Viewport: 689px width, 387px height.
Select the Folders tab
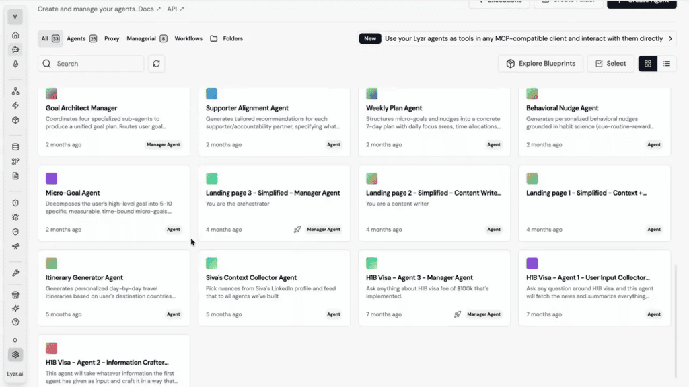click(x=226, y=38)
